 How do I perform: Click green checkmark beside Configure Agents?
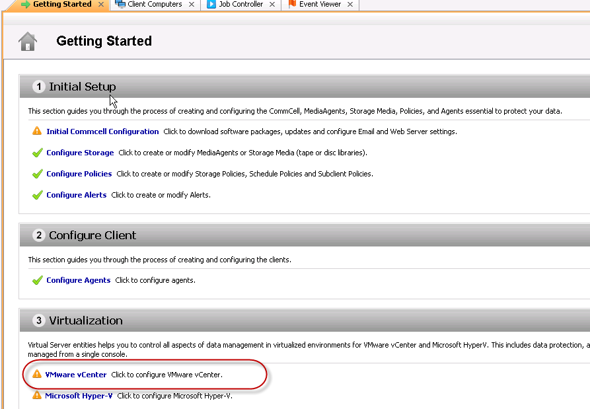37,281
